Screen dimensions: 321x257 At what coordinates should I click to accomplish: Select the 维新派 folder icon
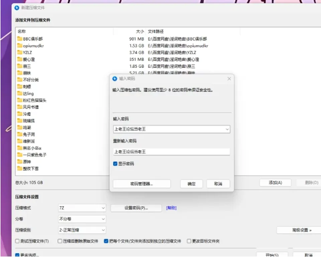(x=20, y=141)
